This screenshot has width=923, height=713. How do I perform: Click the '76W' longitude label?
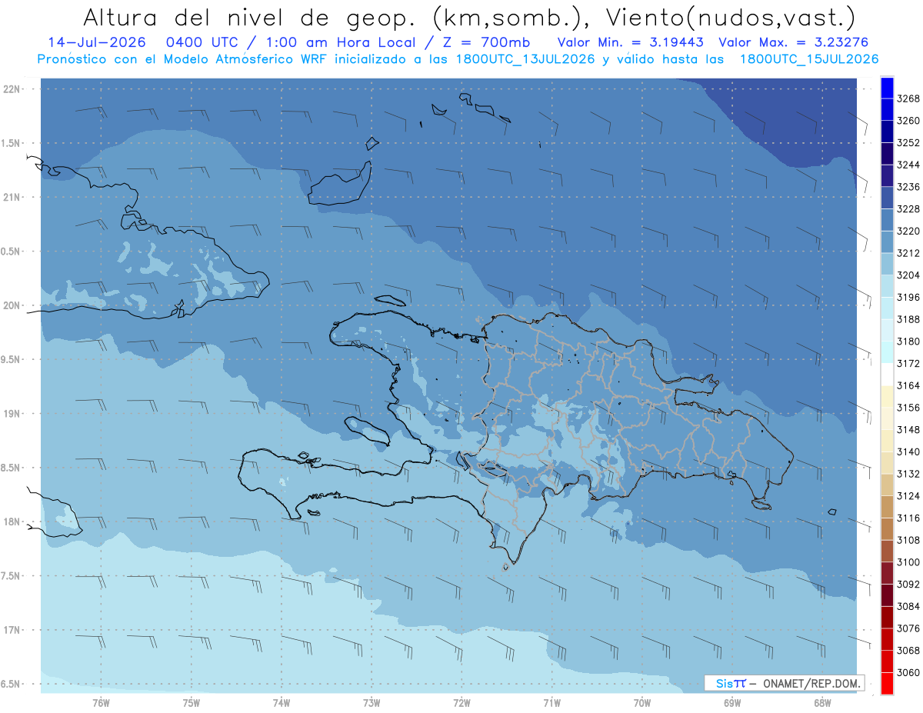[101, 703]
